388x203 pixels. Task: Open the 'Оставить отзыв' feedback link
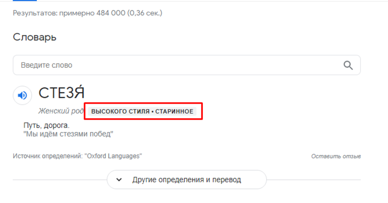[x=336, y=156]
